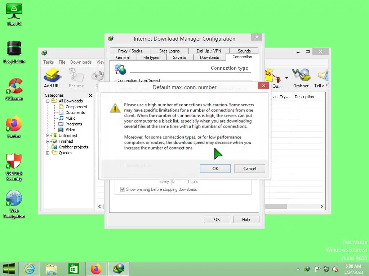Toggle Show warning before stopping downloads

tap(123, 189)
